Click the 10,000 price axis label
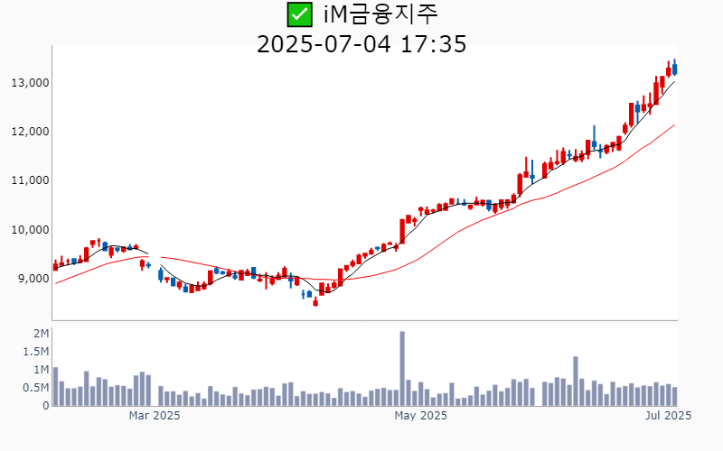This screenshot has width=723, height=451. coord(30,230)
